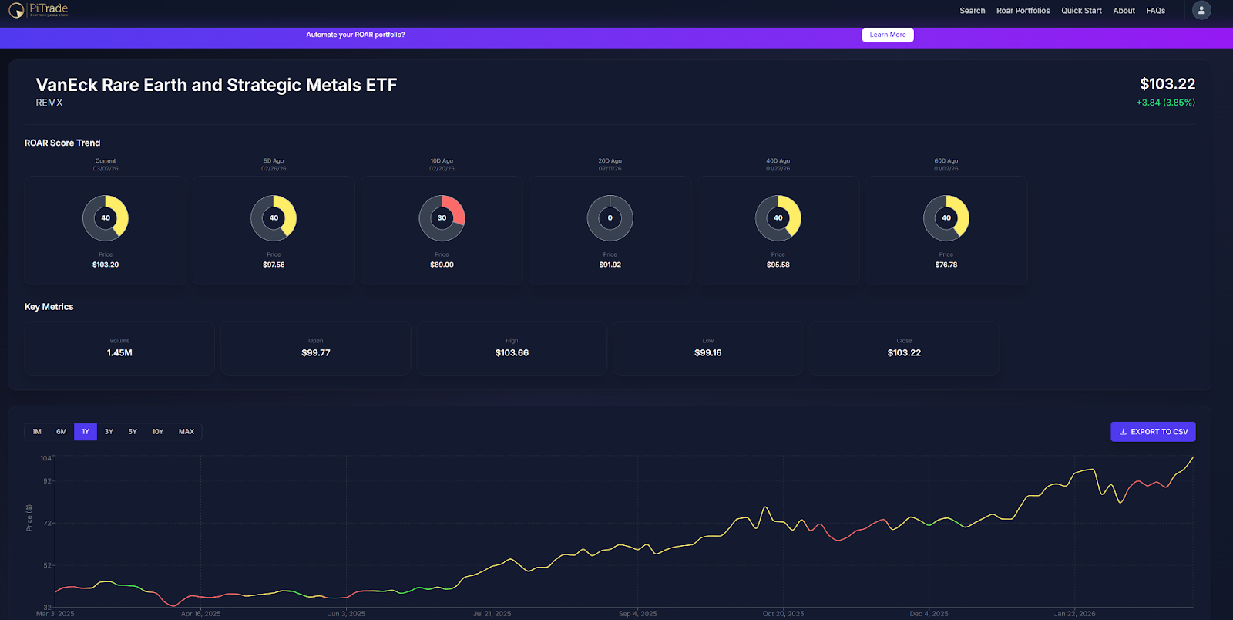Click the Apr 16, 2025 axis label
This screenshot has height=620, width=1233.
(x=200, y=614)
